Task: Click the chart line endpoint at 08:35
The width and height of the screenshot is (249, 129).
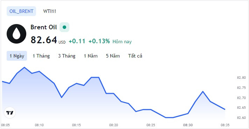Action: tap(225, 109)
